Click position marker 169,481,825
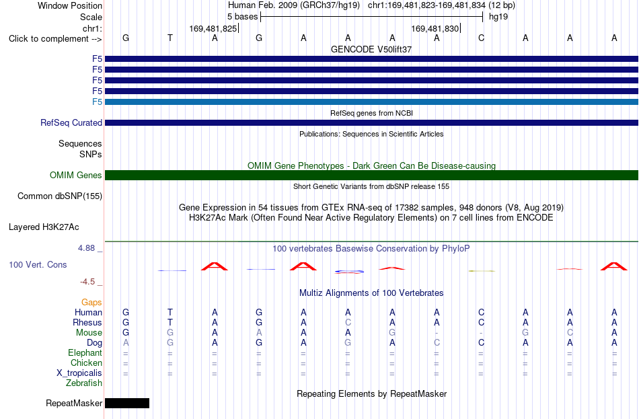 point(213,28)
